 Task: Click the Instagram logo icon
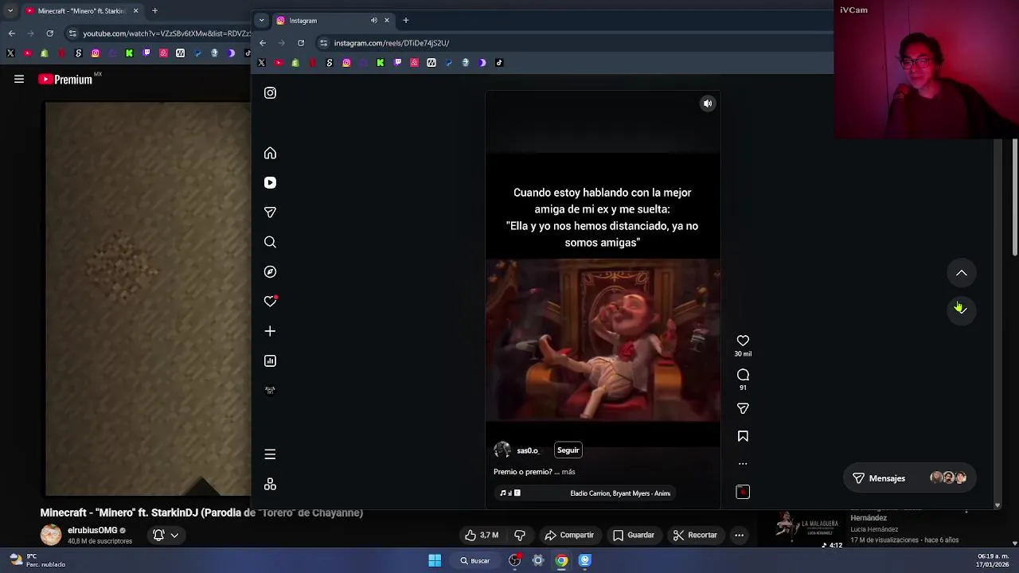click(270, 93)
